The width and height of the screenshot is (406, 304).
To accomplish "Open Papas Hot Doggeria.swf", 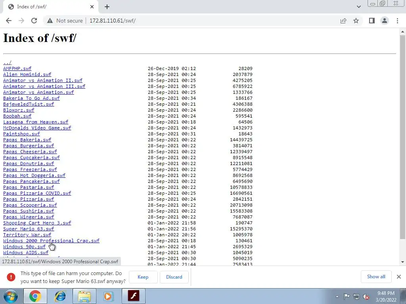I will click(x=34, y=175).
